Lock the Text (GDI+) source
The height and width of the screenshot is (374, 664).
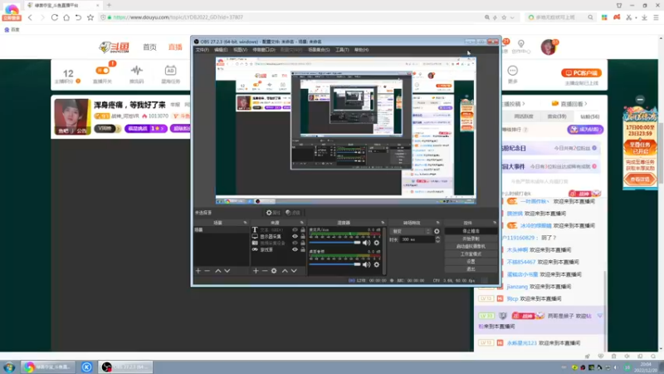coord(302,230)
